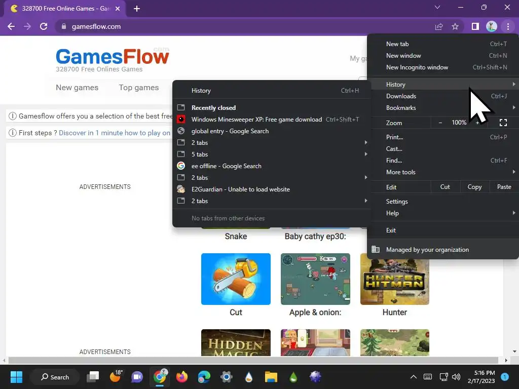Choose Print... in the menu
The width and height of the screenshot is (519, 389).
[443, 137]
